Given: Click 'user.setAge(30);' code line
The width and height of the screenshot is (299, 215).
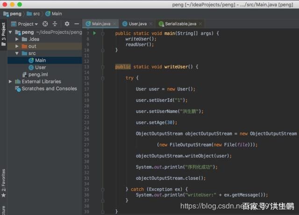Looking at the screenshot, I should pos(157,123).
